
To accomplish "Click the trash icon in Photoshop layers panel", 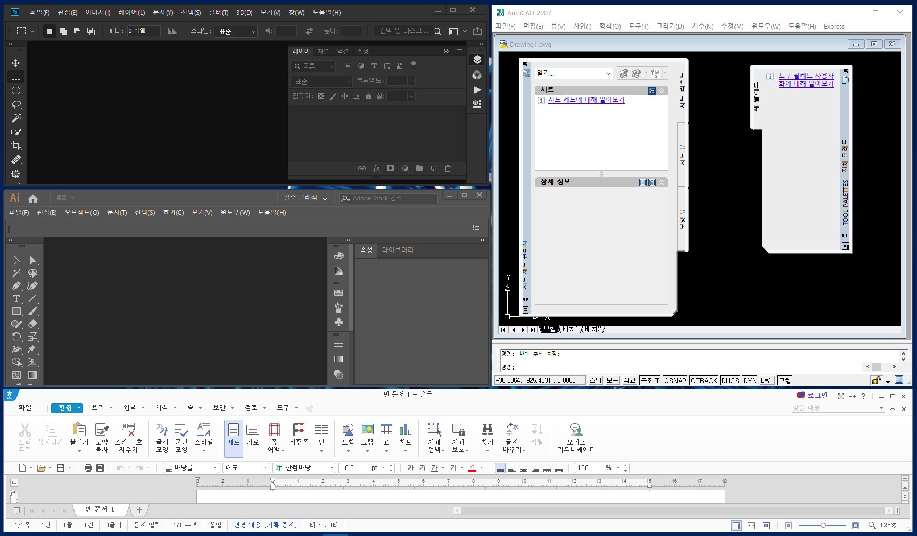I will (448, 169).
